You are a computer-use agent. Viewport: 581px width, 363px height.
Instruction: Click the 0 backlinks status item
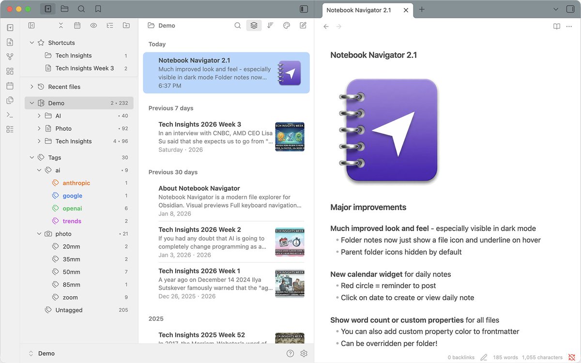[x=460, y=357]
